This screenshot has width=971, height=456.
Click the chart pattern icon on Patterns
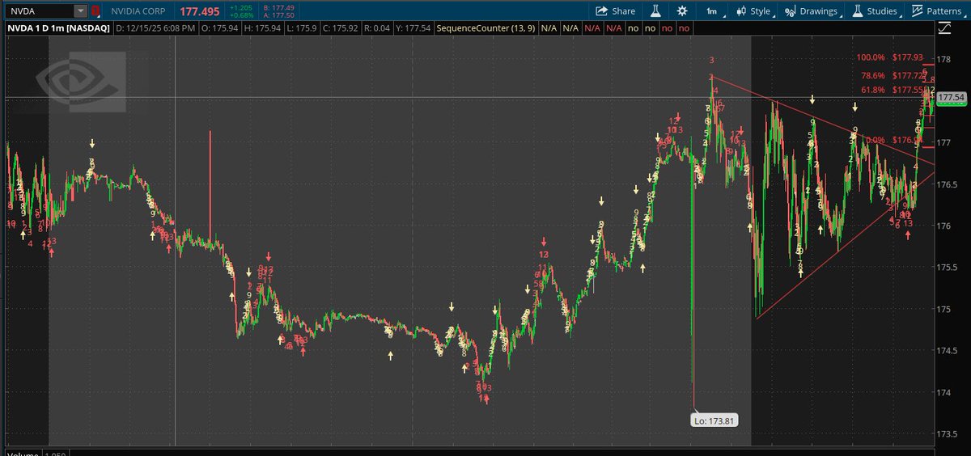pyautogui.click(x=918, y=11)
